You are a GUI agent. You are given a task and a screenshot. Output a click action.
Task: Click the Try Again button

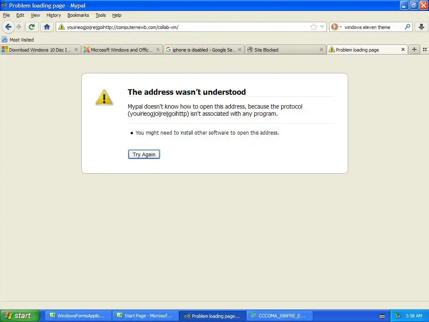pos(144,154)
